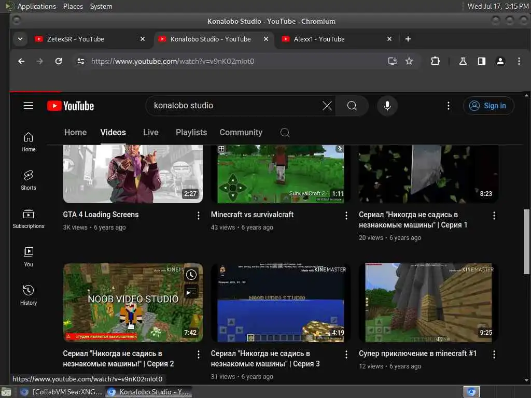Screen dimensions: 531x398
Task: Open options menu for Minecraft vs survivalcraft
Action: 346,216
